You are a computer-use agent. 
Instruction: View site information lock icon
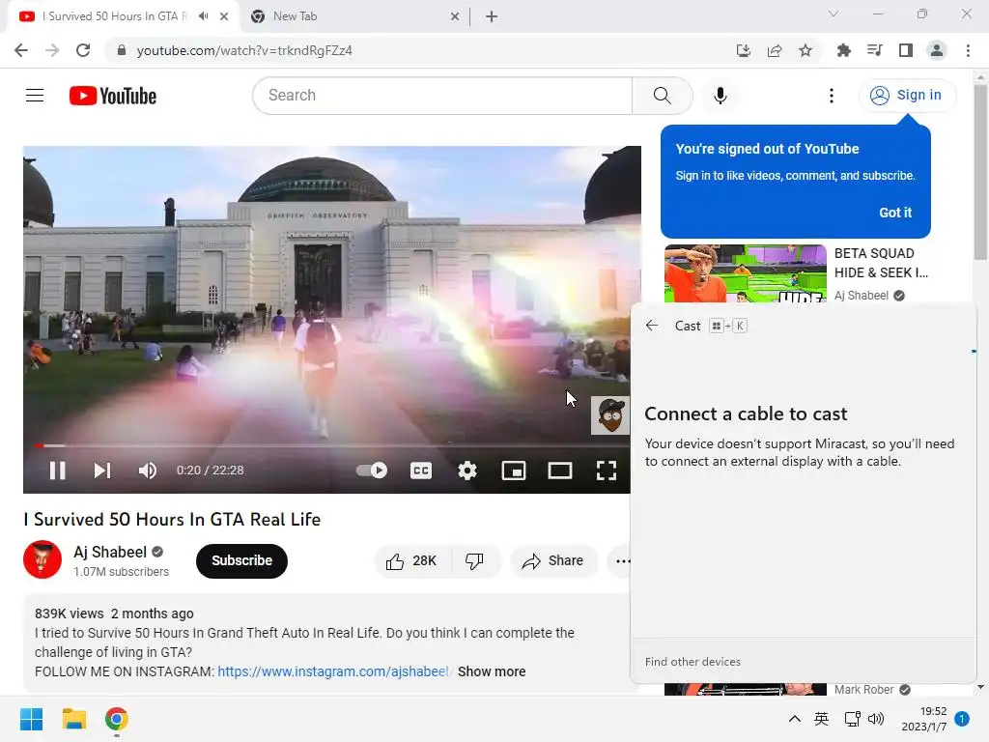[122, 50]
